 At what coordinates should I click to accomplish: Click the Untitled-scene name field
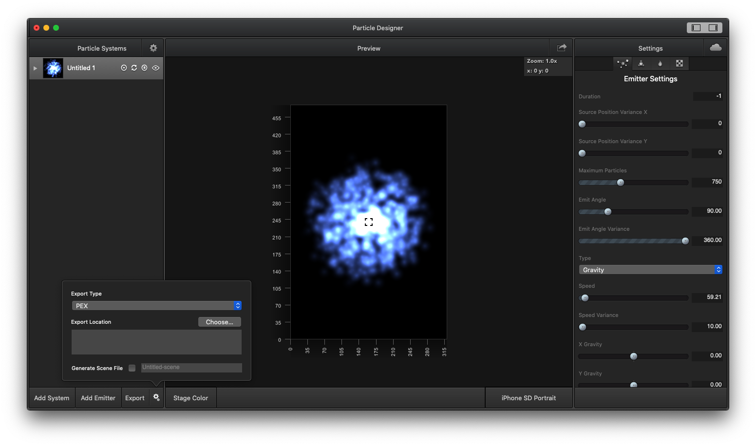point(191,368)
